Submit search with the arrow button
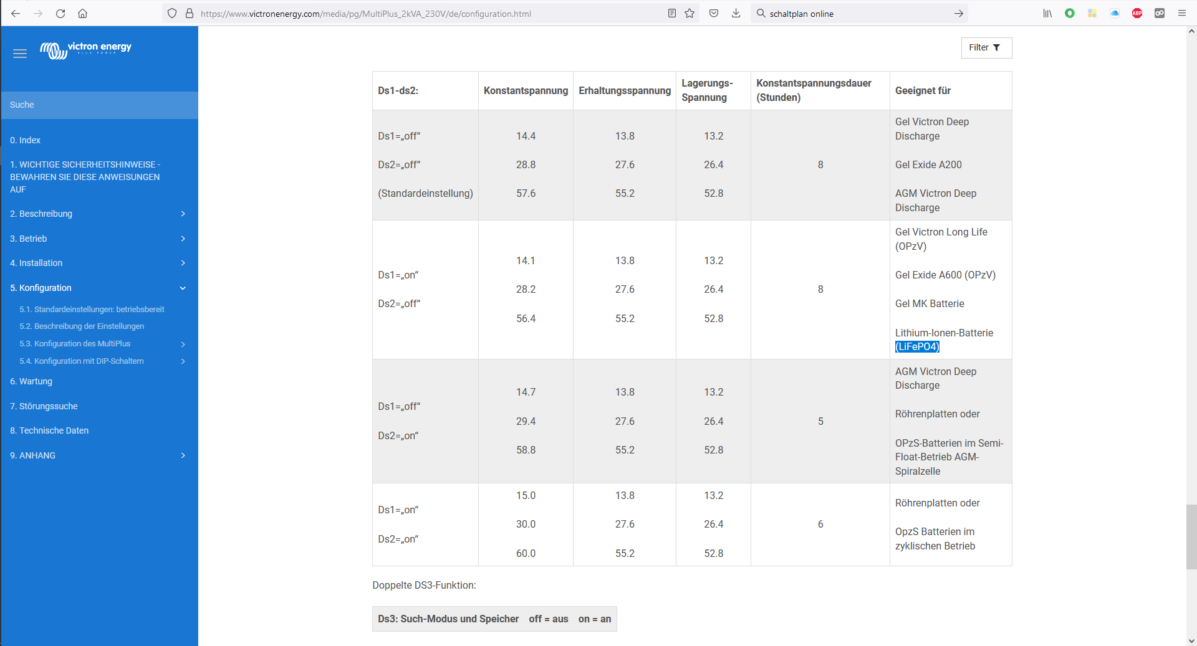The height and width of the screenshot is (646, 1197). click(958, 13)
